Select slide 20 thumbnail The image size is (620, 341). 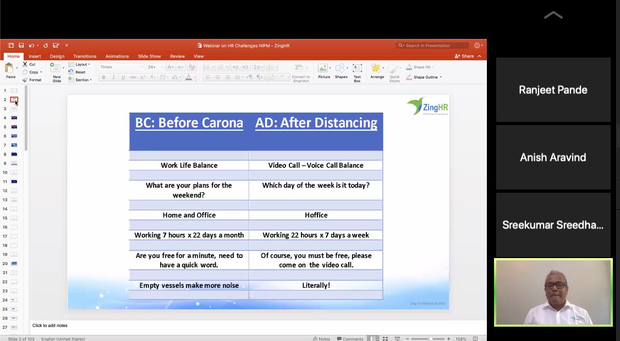coord(14,264)
